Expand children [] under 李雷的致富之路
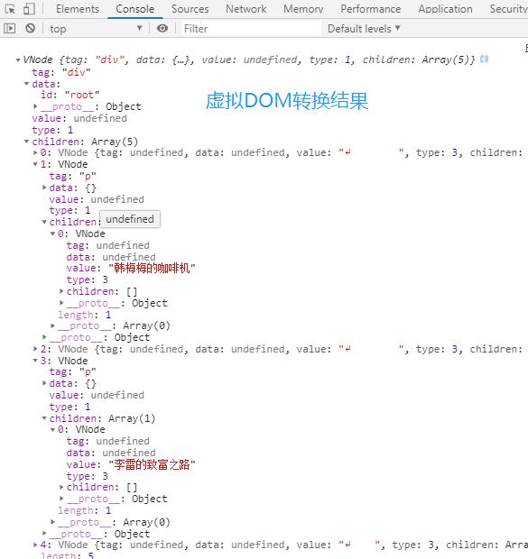The width and height of the screenshot is (528, 559). pos(61,487)
